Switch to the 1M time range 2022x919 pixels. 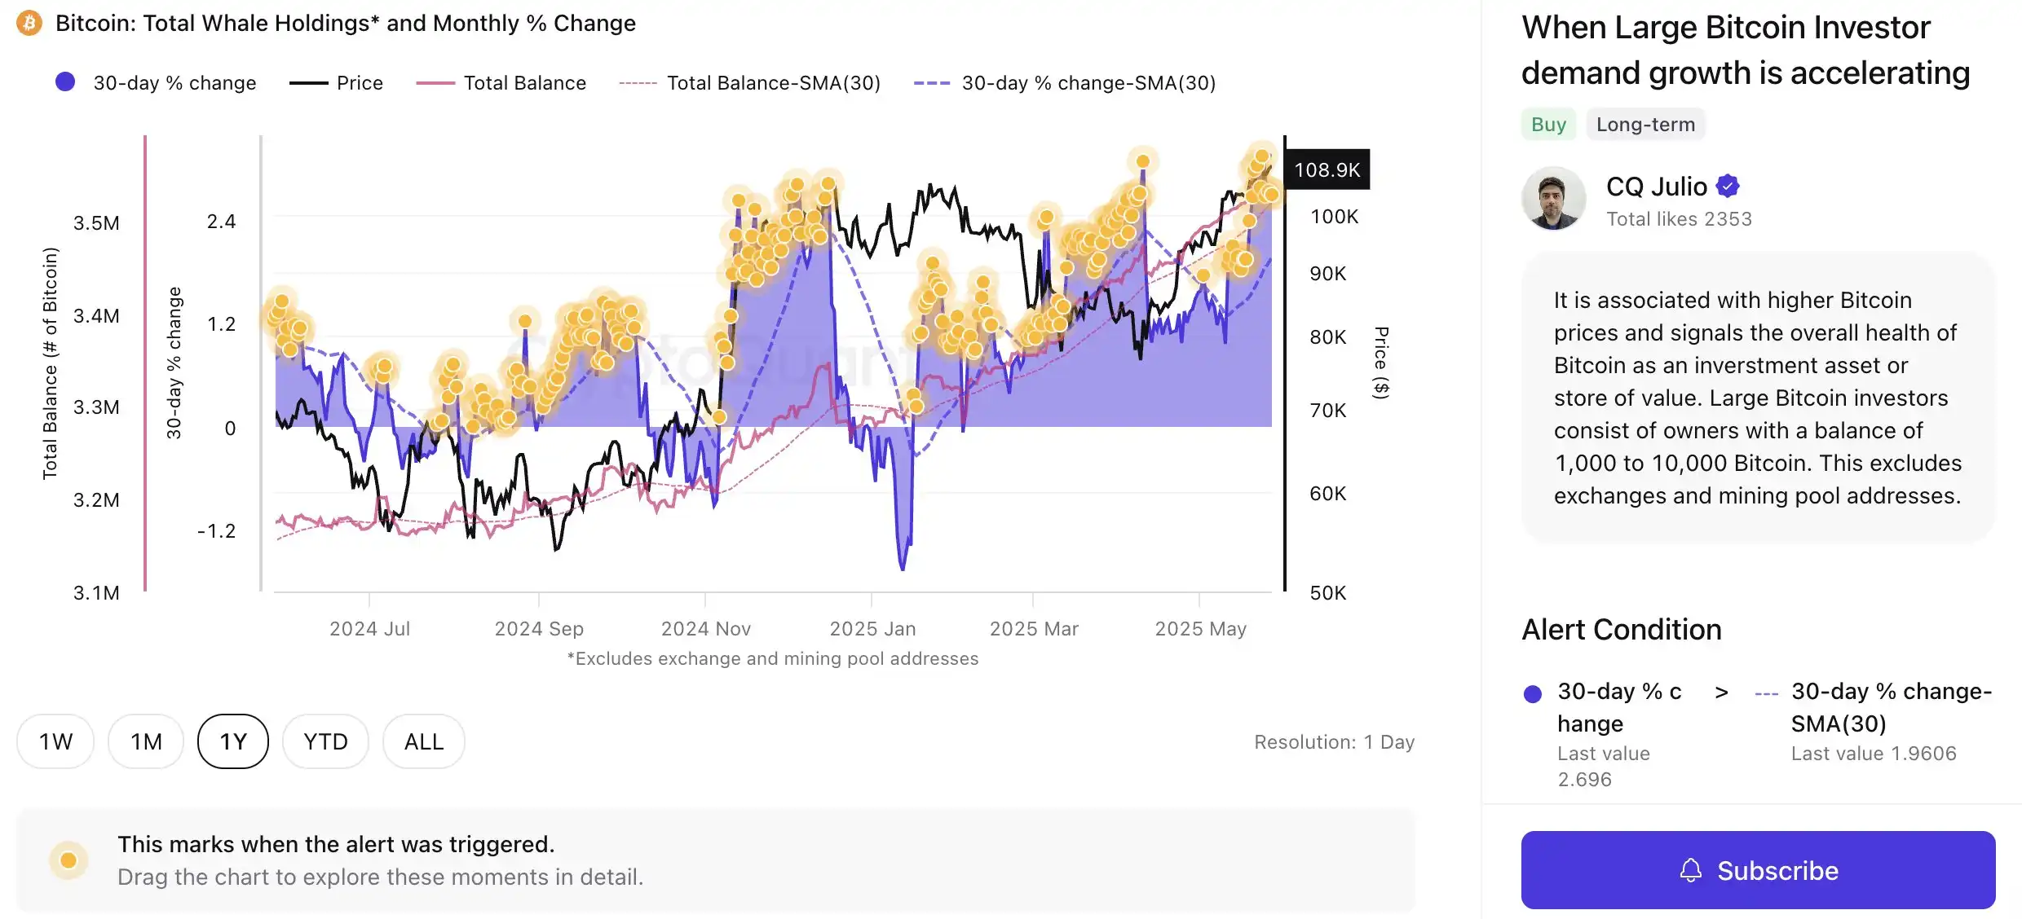click(x=146, y=741)
